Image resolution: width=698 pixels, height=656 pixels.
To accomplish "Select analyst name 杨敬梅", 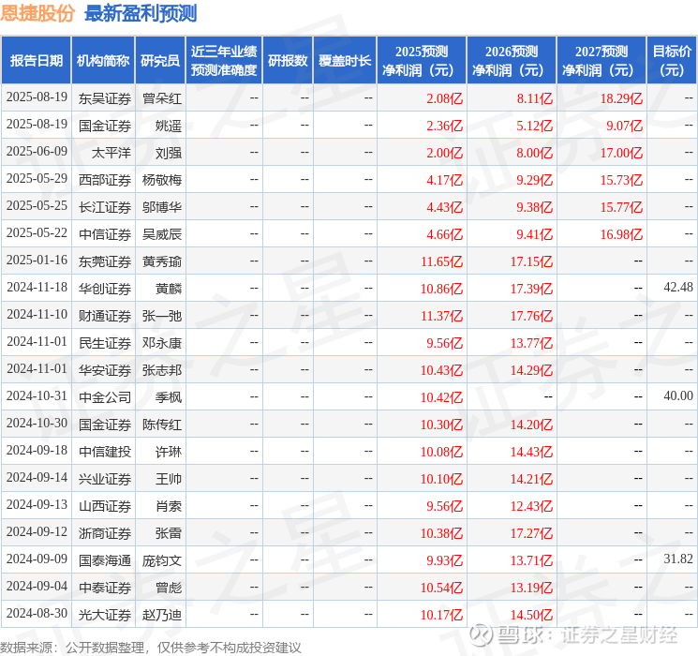I will click(162, 180).
